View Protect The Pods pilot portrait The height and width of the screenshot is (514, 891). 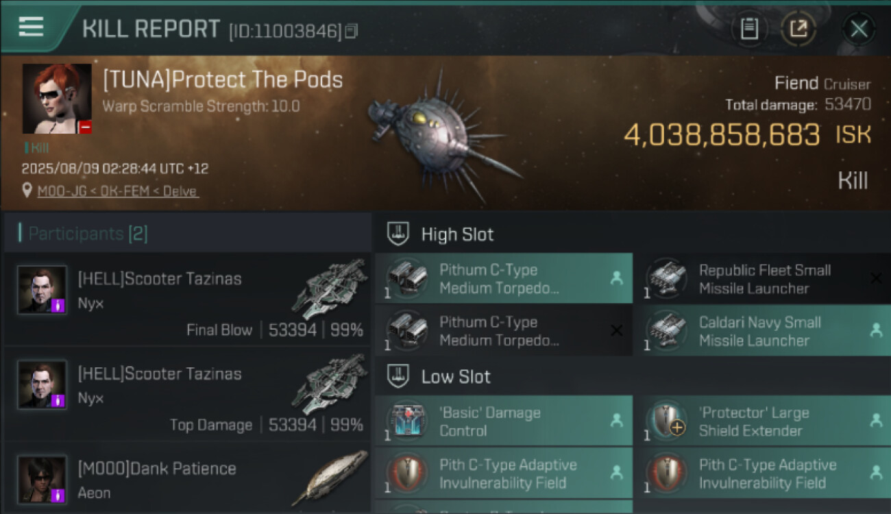click(57, 99)
